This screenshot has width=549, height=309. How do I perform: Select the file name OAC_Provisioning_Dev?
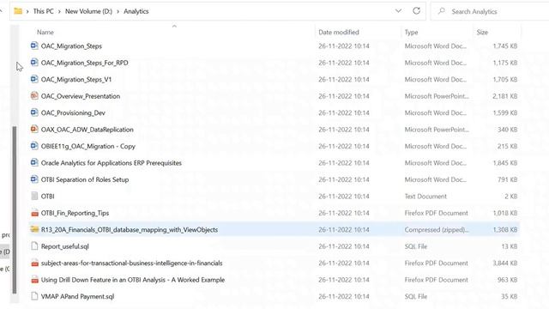(x=73, y=112)
